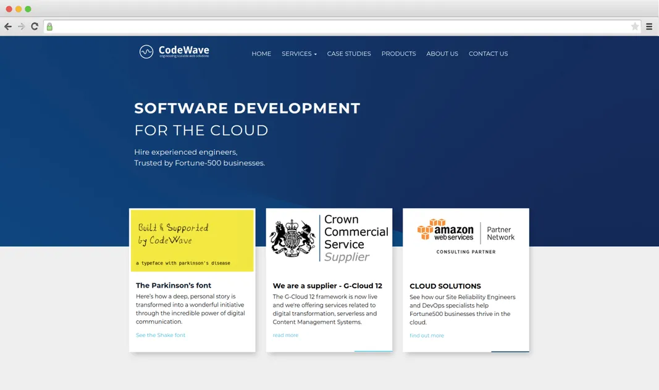Click the browser forward arrow
Viewport: 659px width, 390px height.
pyautogui.click(x=22, y=27)
